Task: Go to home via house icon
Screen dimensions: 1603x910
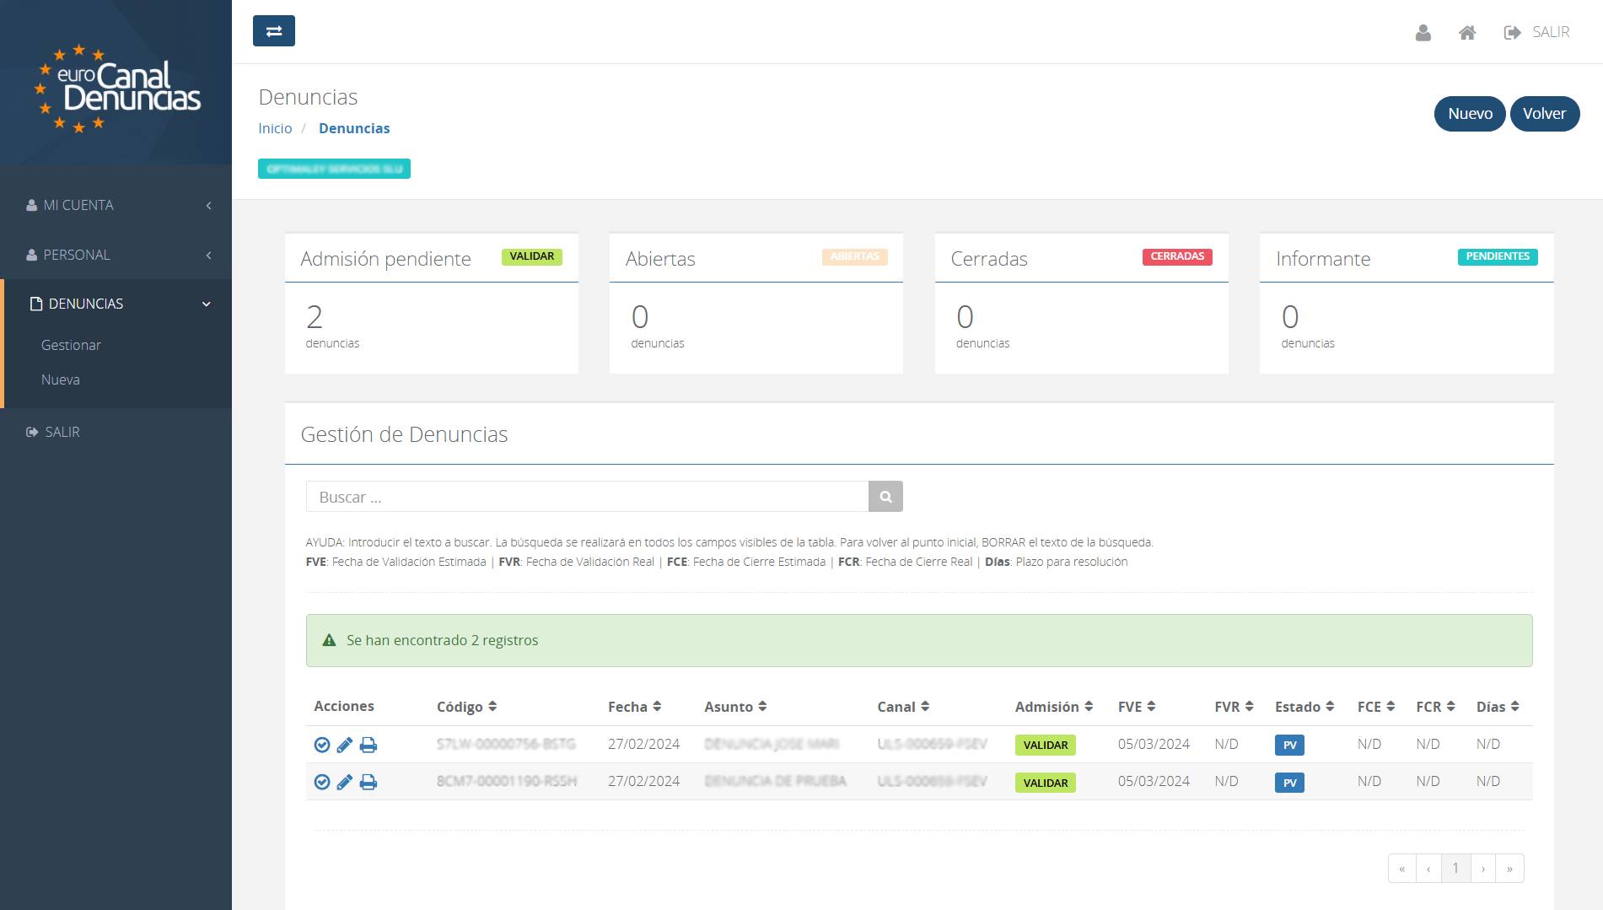Action: coord(1467,33)
